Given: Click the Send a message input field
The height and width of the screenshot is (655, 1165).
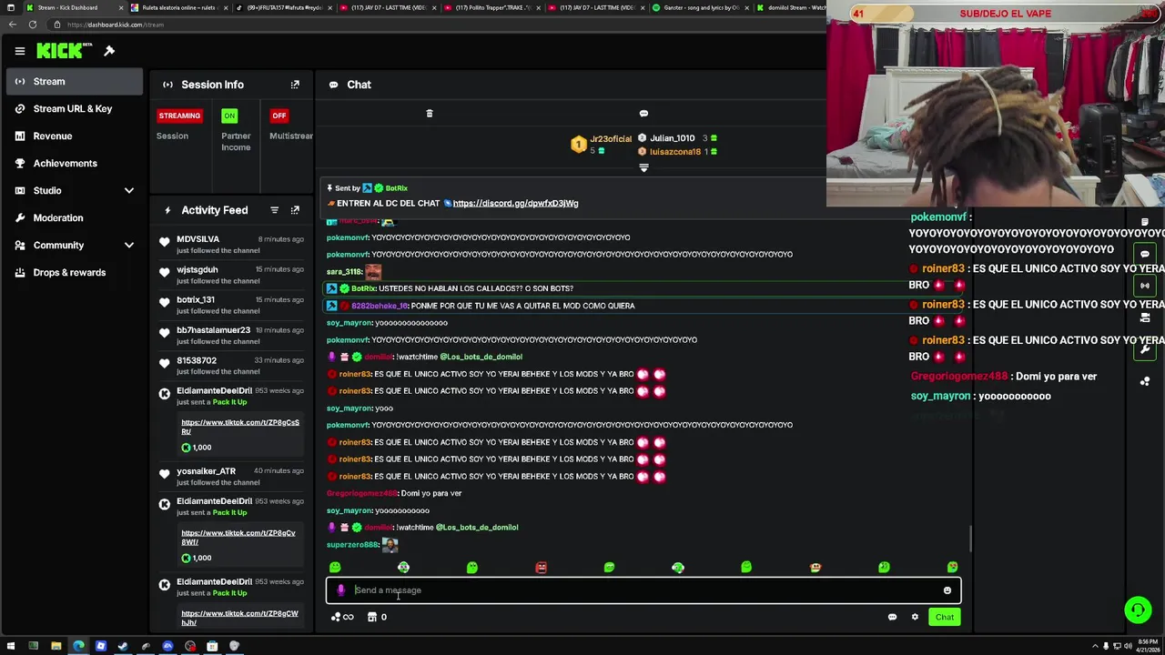Looking at the screenshot, I should coord(643,590).
